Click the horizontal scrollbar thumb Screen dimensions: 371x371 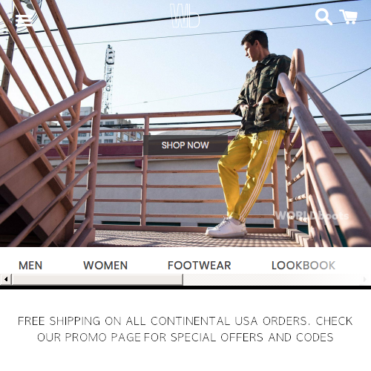point(97,280)
